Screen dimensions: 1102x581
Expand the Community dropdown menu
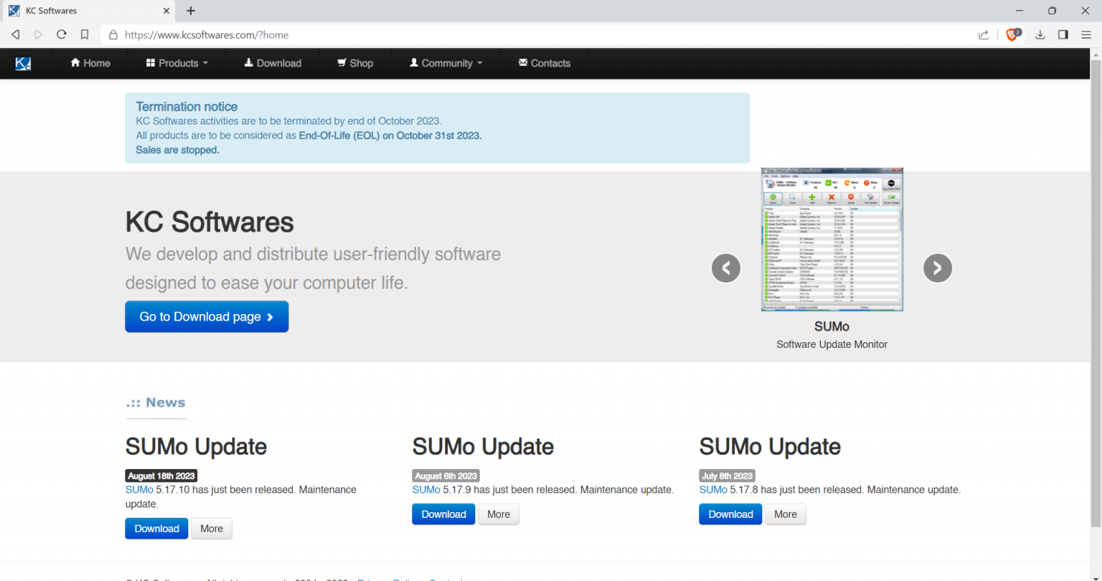(446, 63)
